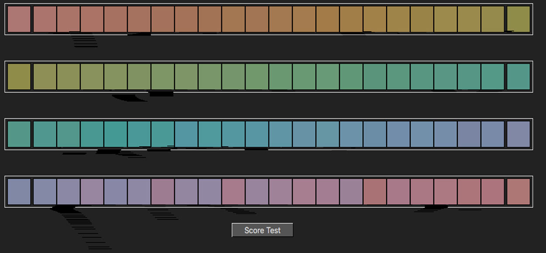Select the second-to-last swatch in the third row
The height and width of the screenshot is (253, 546).
click(x=493, y=134)
